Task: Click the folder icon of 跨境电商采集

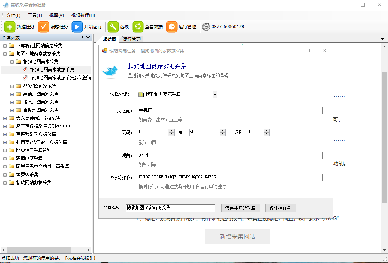Action: click(x=11, y=158)
